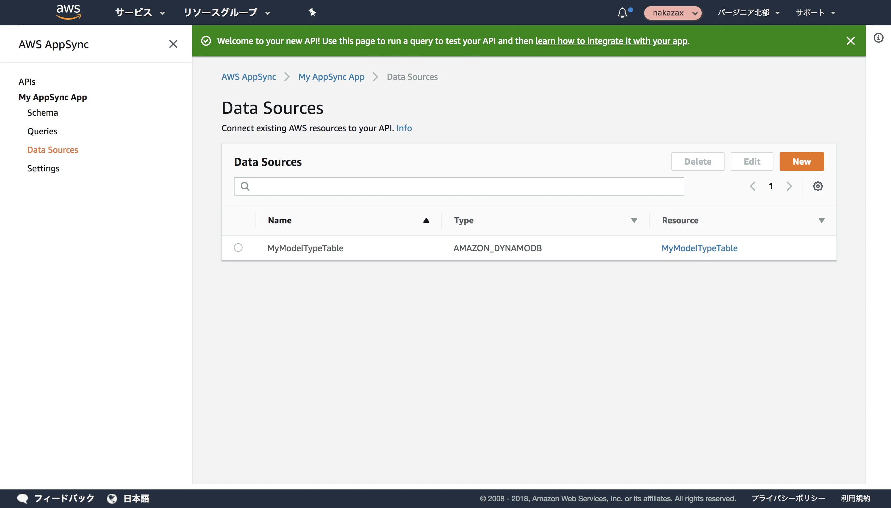Close the AWS AppSync sidebar
Screen dimensions: 891x508
pyautogui.click(x=173, y=44)
